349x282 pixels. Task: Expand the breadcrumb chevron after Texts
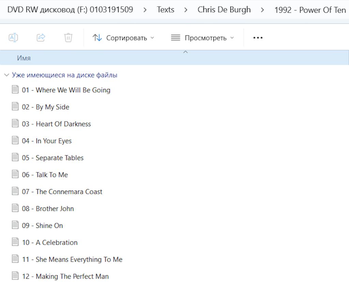186,10
